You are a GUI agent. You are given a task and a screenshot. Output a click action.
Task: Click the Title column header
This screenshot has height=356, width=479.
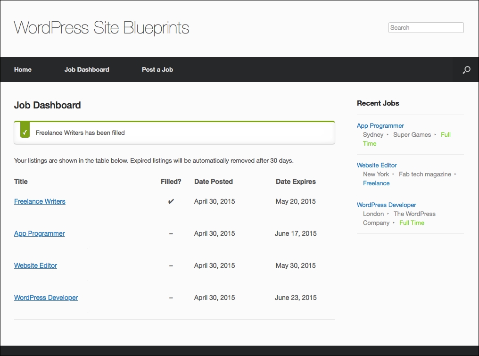point(21,182)
